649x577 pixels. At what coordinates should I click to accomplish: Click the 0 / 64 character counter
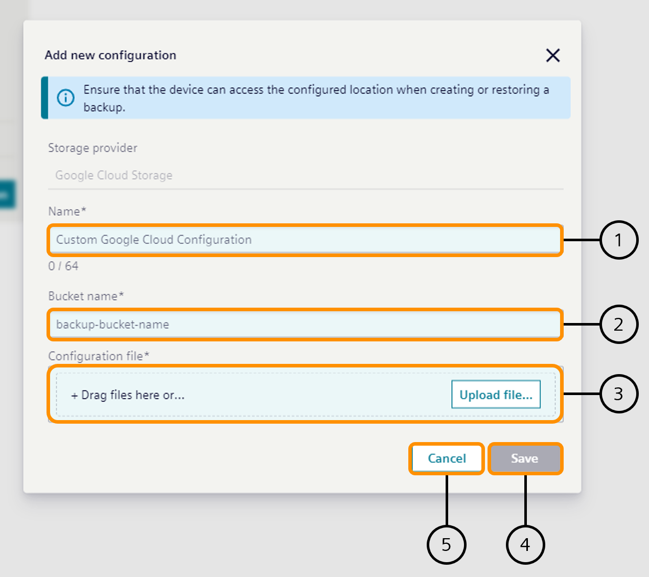point(63,266)
